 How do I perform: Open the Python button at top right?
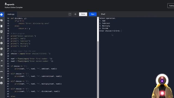171,6
